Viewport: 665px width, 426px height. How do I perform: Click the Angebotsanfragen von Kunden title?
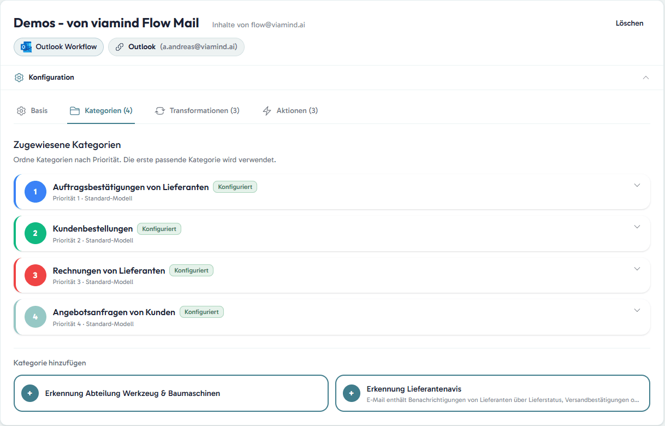coord(114,312)
